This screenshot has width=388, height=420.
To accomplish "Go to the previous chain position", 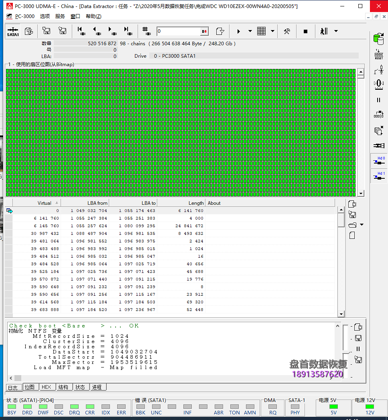I will click(x=97, y=31).
